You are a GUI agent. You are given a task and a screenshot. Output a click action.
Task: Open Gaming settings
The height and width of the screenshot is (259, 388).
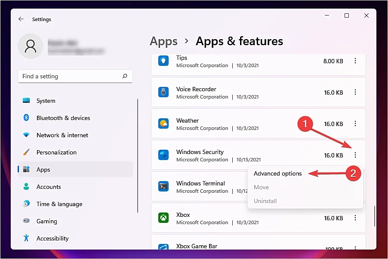tap(75, 221)
